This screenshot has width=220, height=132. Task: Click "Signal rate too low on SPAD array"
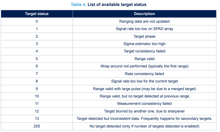click(x=144, y=29)
